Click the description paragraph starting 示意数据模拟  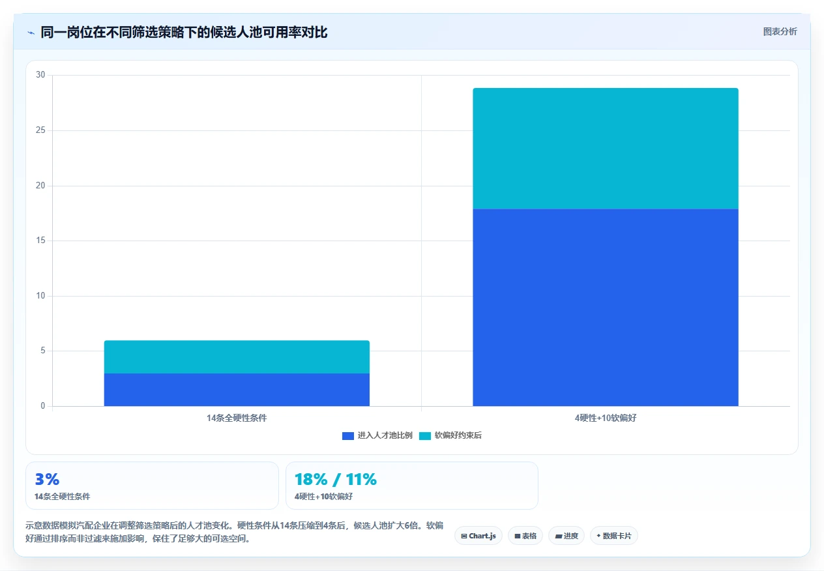click(x=235, y=532)
